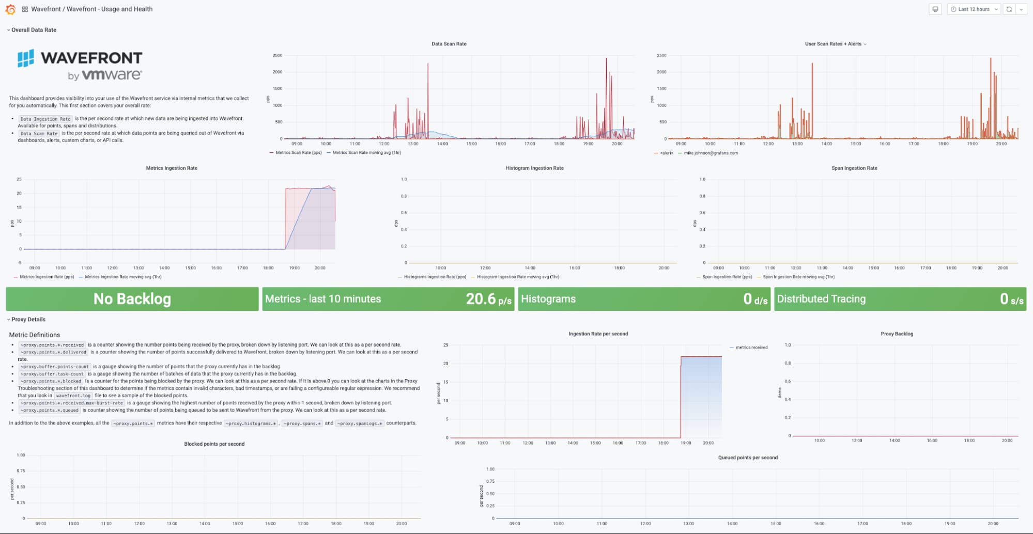Click the Histograms stat panel
The width and height of the screenshot is (1033, 534).
pos(644,299)
